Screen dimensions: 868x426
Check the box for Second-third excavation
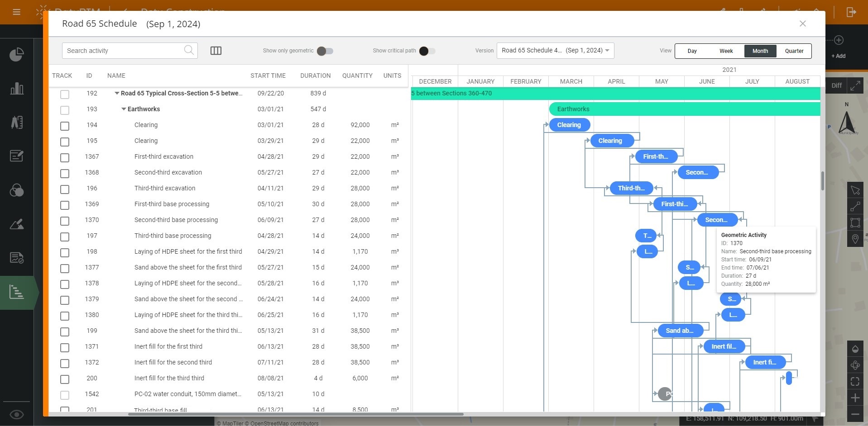65,174
